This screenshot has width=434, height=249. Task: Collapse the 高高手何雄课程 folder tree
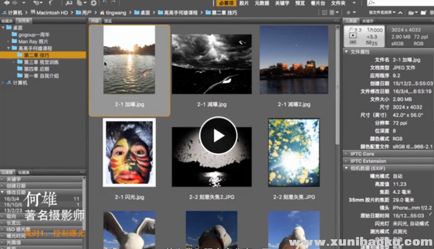[x=9, y=48]
